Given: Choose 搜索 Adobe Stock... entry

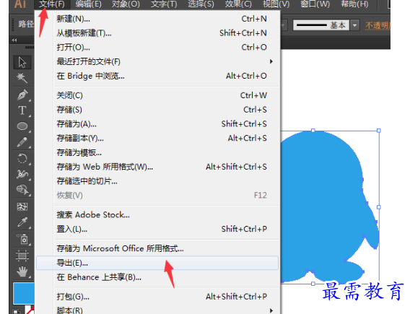Looking at the screenshot, I should click(157, 215).
